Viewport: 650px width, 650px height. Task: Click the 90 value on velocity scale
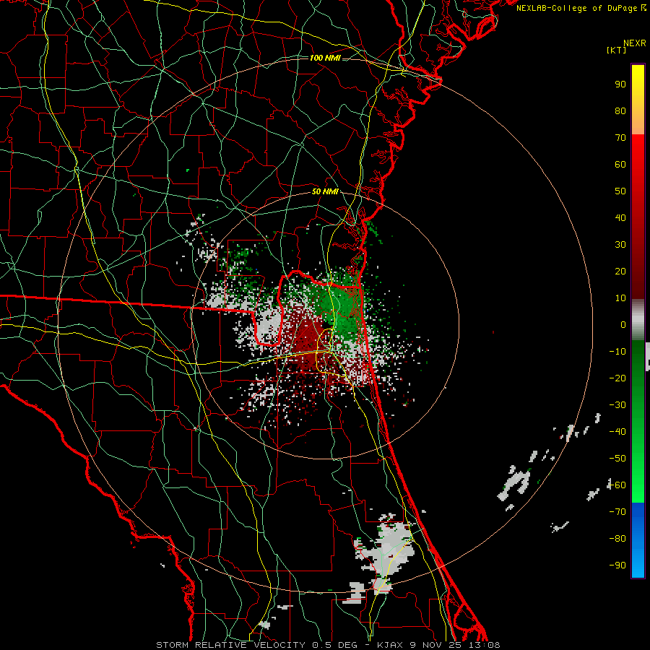coord(620,84)
